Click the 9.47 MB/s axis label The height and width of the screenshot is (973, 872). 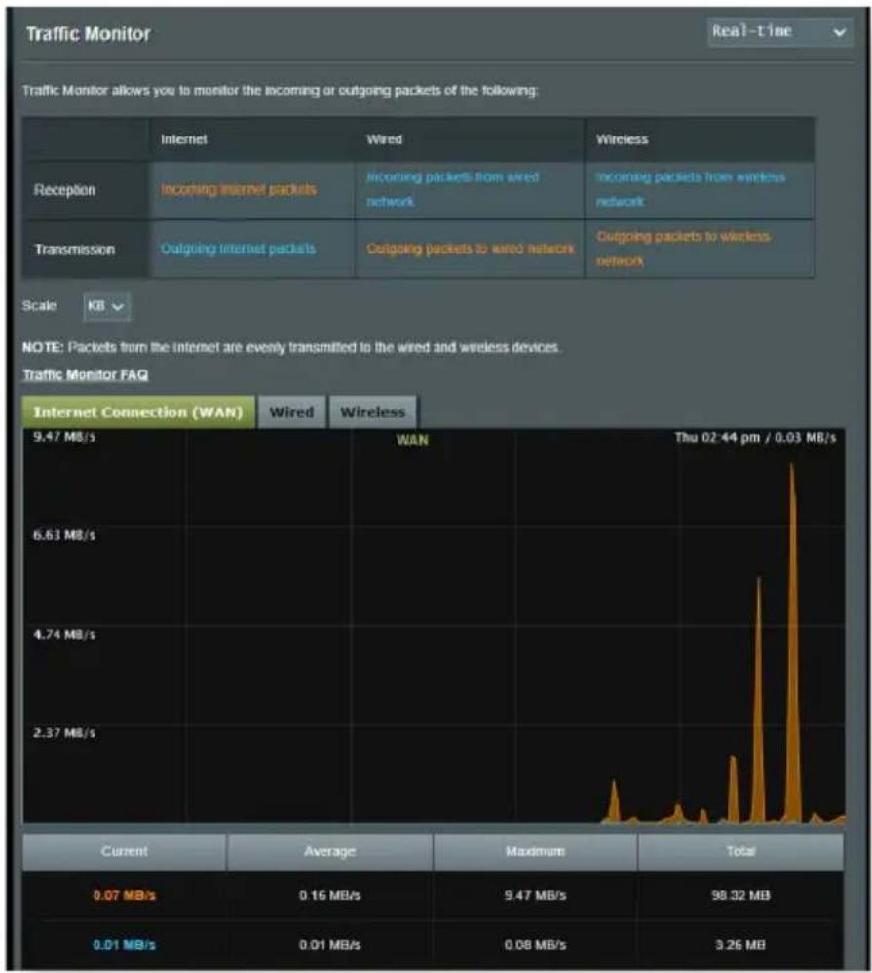[x=64, y=436]
